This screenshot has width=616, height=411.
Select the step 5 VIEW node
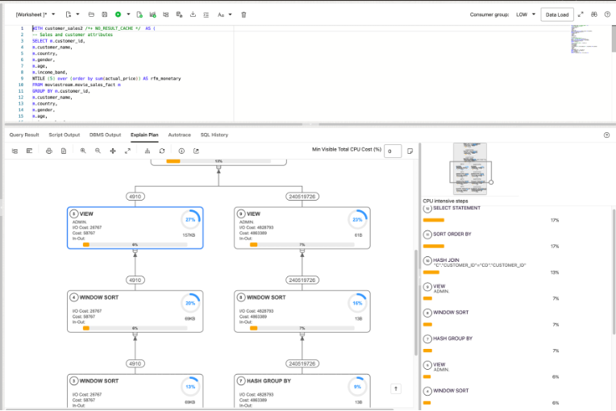point(135,228)
